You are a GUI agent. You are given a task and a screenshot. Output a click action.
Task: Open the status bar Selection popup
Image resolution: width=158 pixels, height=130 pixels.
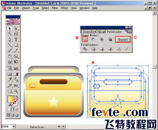[59, 126]
